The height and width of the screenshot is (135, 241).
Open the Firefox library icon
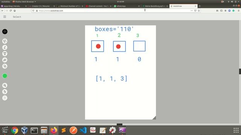[217, 11]
